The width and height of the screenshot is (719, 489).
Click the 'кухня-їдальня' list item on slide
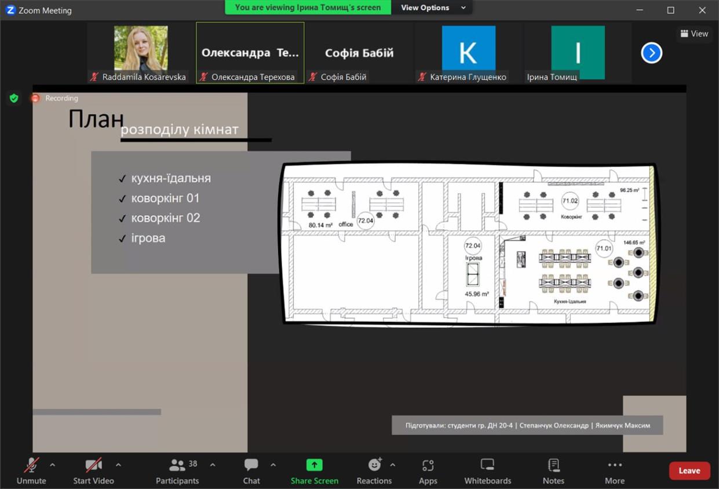coord(171,178)
